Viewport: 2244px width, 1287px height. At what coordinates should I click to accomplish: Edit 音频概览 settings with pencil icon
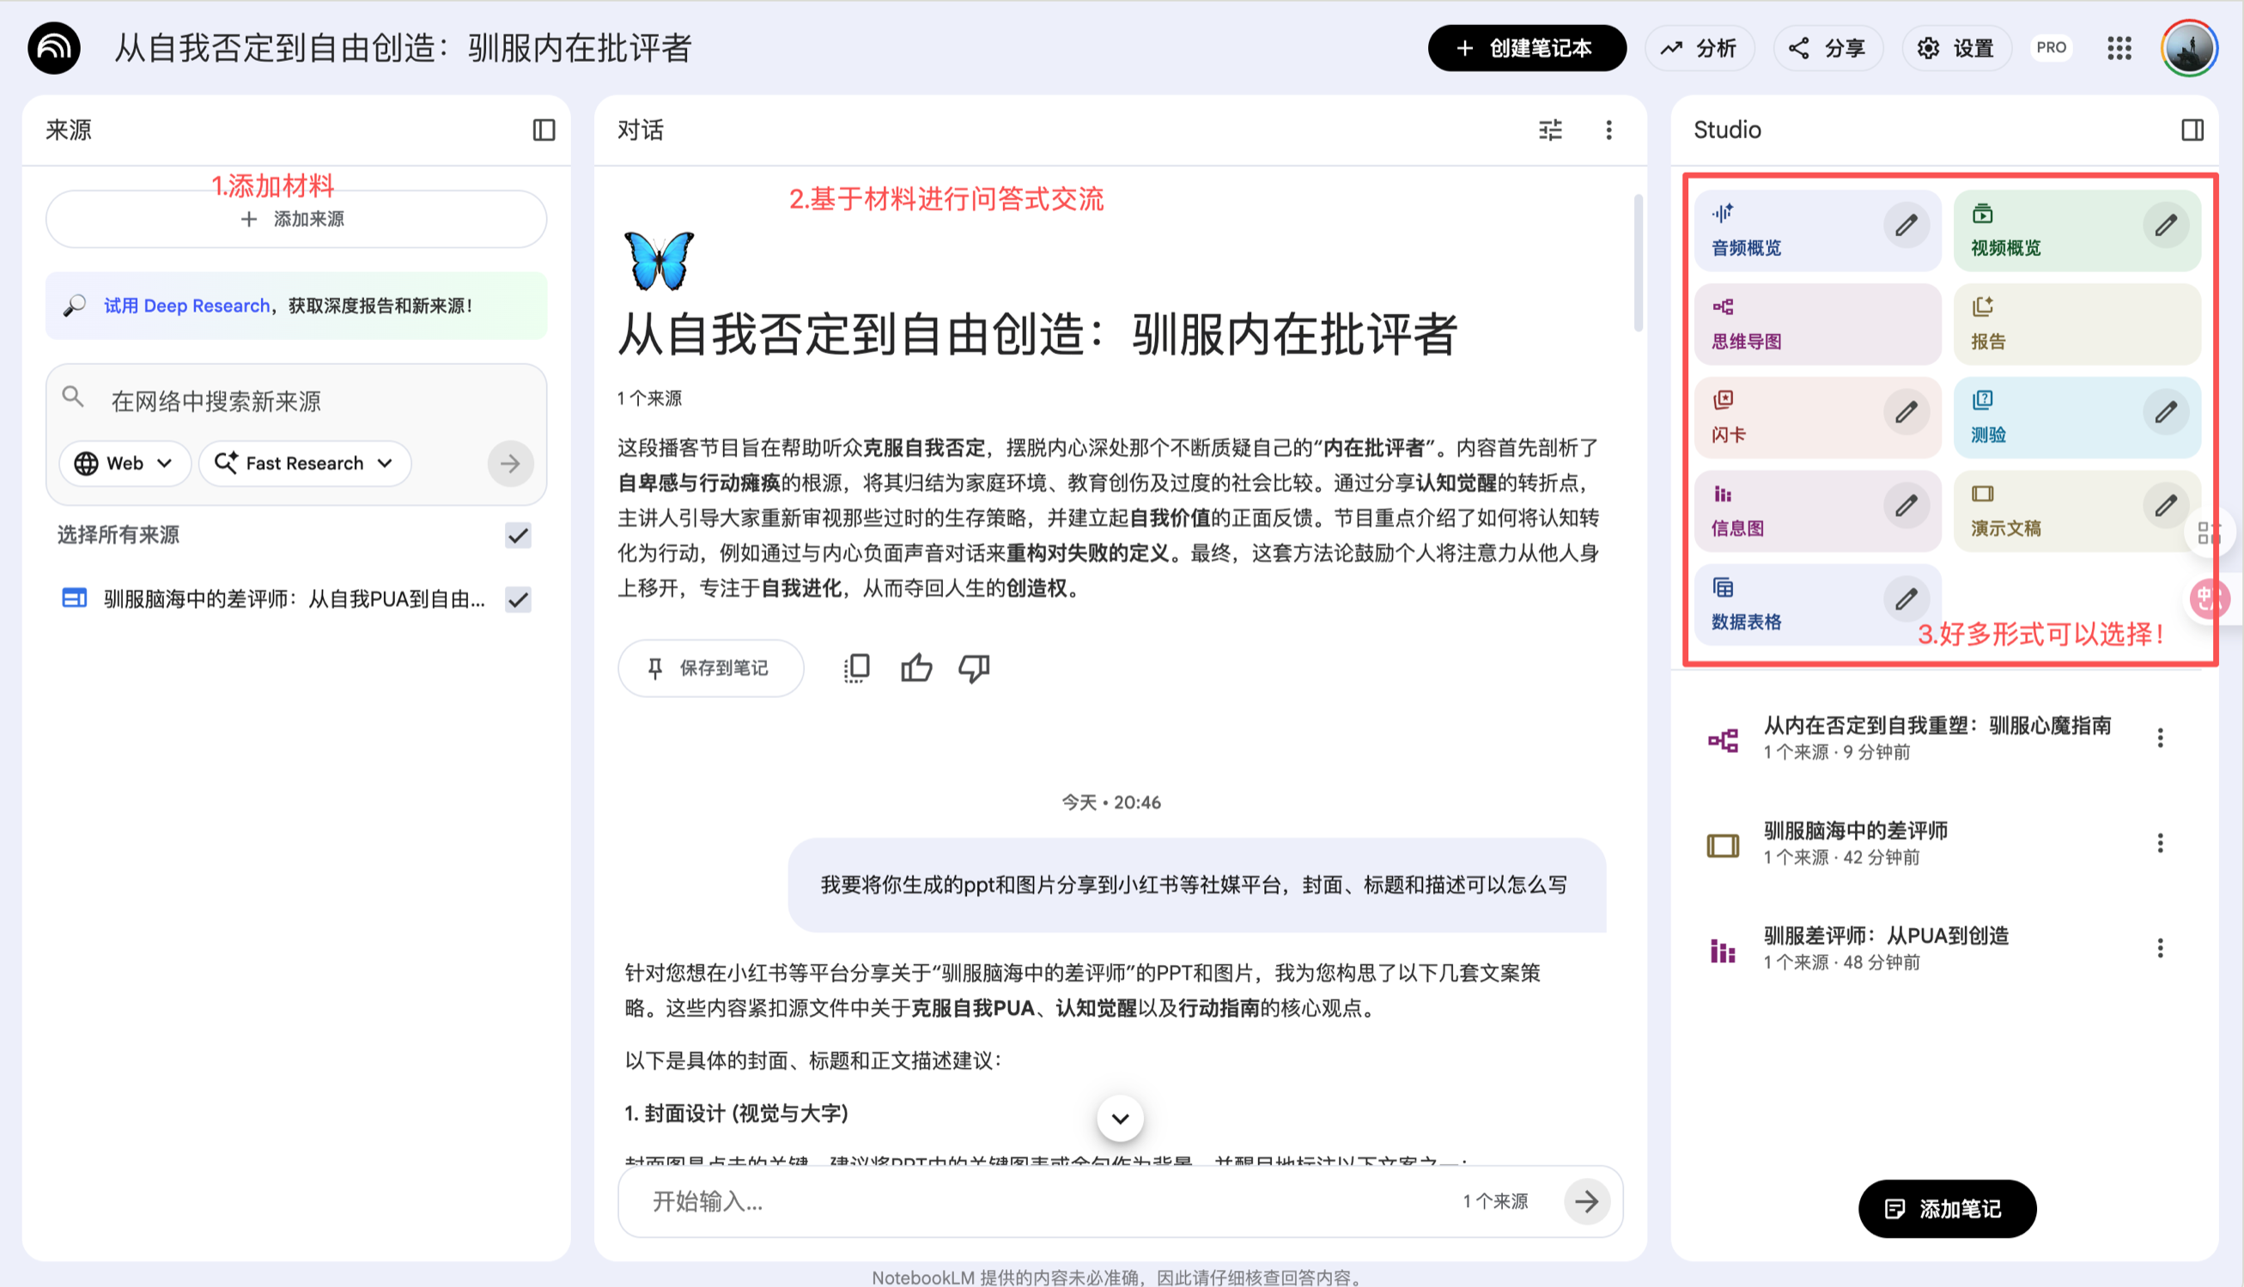point(1906,226)
